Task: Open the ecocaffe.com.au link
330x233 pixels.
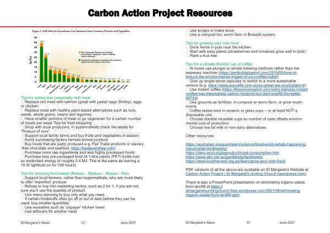Action: (256, 85)
